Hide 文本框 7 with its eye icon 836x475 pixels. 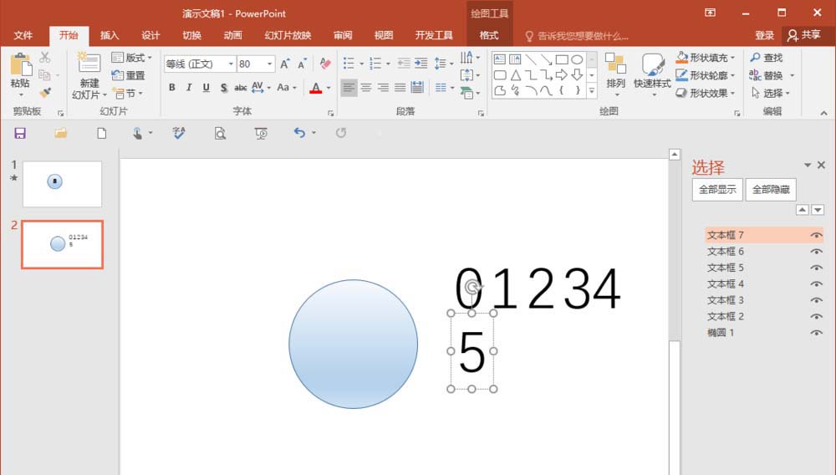(x=816, y=235)
